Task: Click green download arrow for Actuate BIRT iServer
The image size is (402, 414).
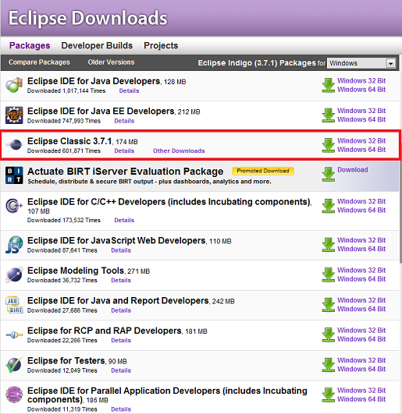Action: (329, 174)
